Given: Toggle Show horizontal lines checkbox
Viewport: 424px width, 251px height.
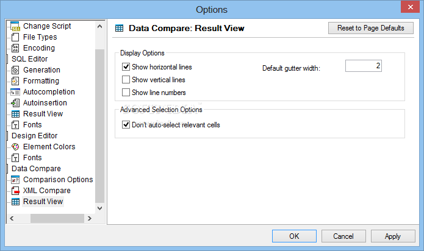Looking at the screenshot, I should 126,66.
